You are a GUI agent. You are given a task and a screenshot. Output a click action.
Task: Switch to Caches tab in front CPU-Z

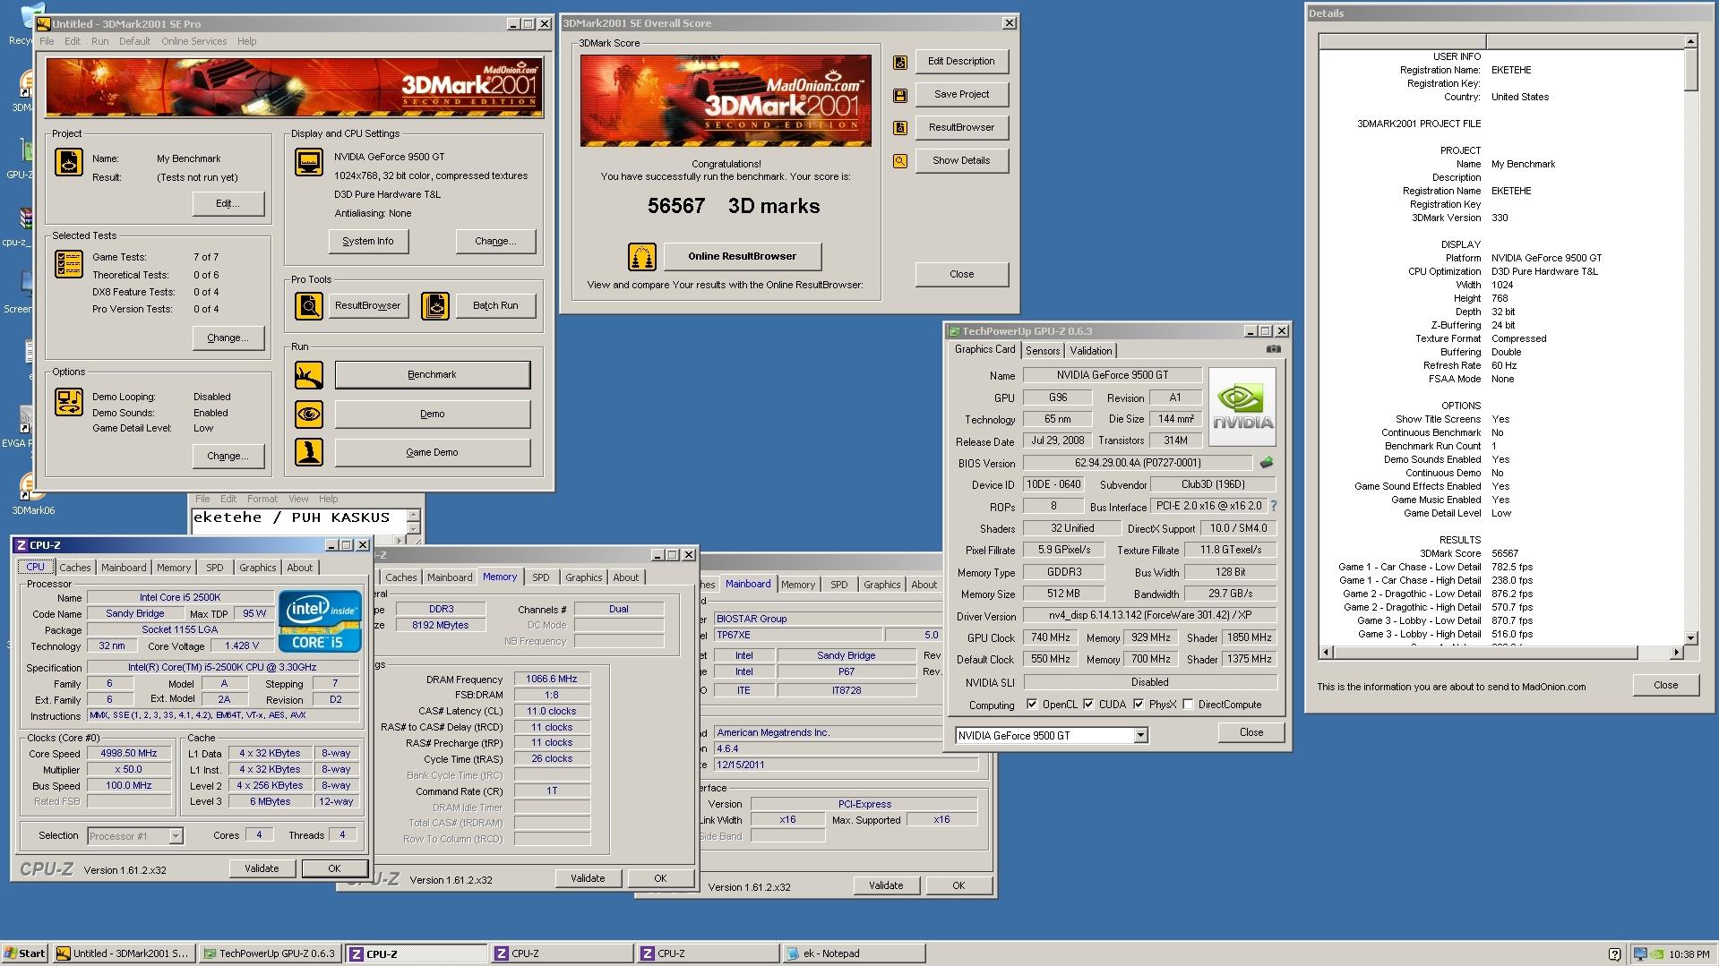coord(75,568)
